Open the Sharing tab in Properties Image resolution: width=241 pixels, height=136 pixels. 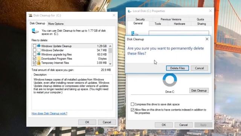201,24
